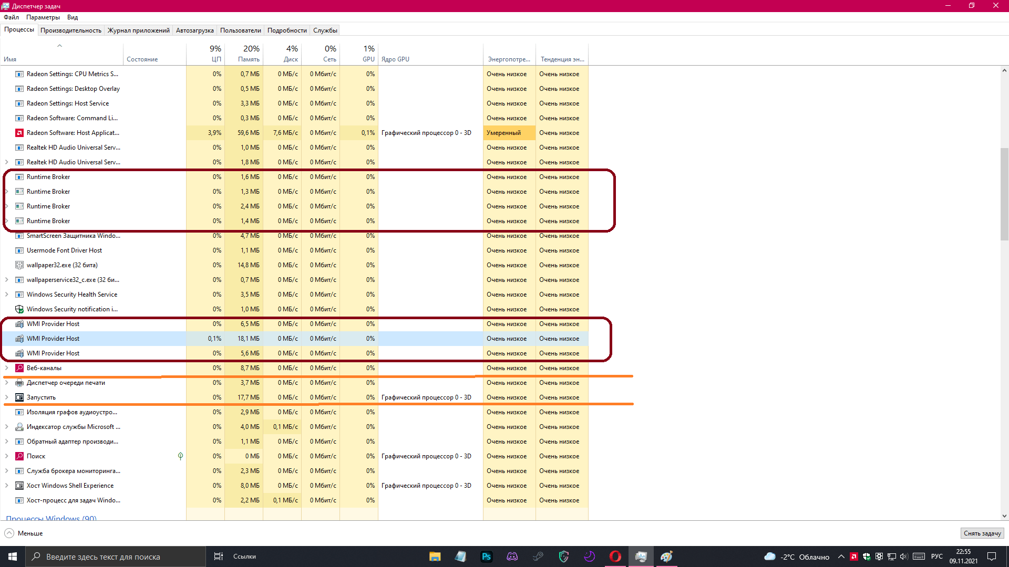Expand the Поиск process group
The height and width of the screenshot is (567, 1009).
click(6, 456)
